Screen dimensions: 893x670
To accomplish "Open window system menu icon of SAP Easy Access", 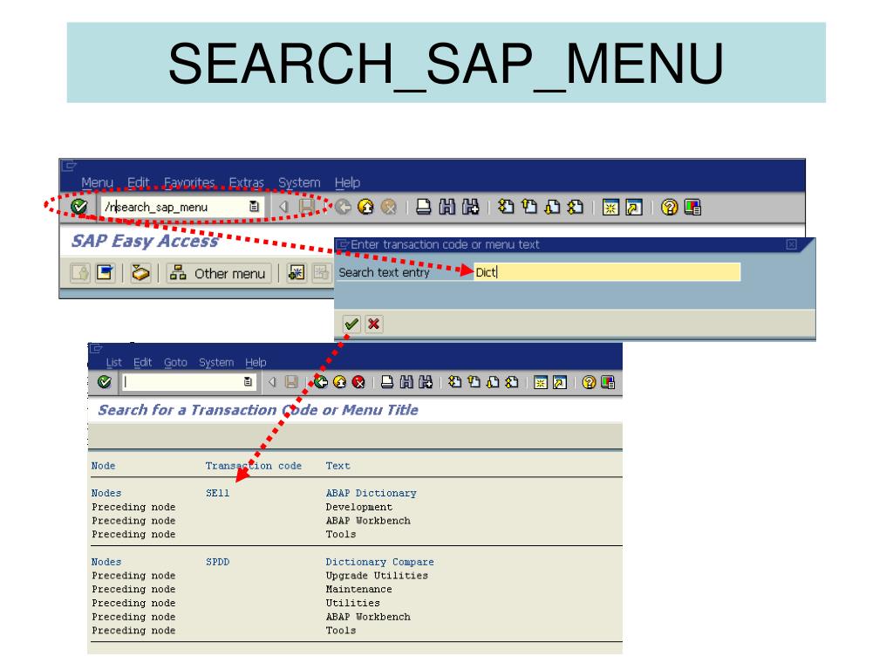I will [x=70, y=166].
